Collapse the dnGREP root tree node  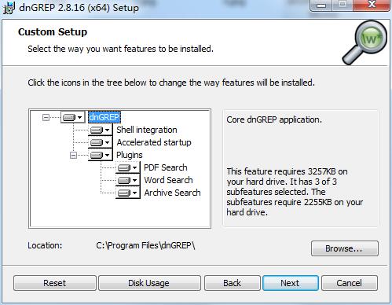pos(46,117)
